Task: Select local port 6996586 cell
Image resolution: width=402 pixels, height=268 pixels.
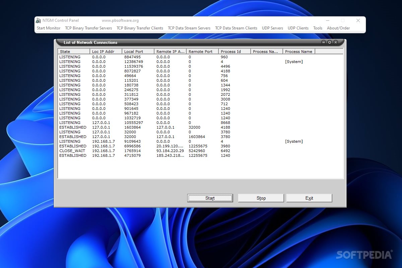Action: point(132,146)
